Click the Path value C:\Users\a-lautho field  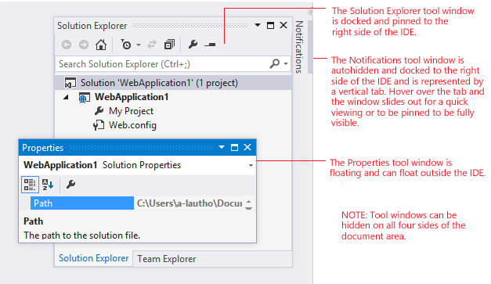point(190,203)
